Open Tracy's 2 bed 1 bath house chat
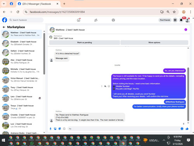 point(21,89)
